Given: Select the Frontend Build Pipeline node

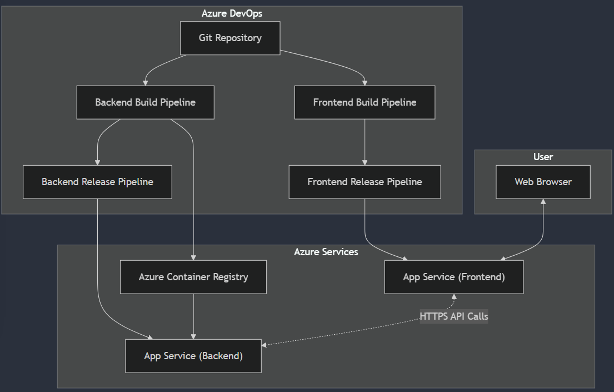Looking at the screenshot, I should [x=365, y=102].
